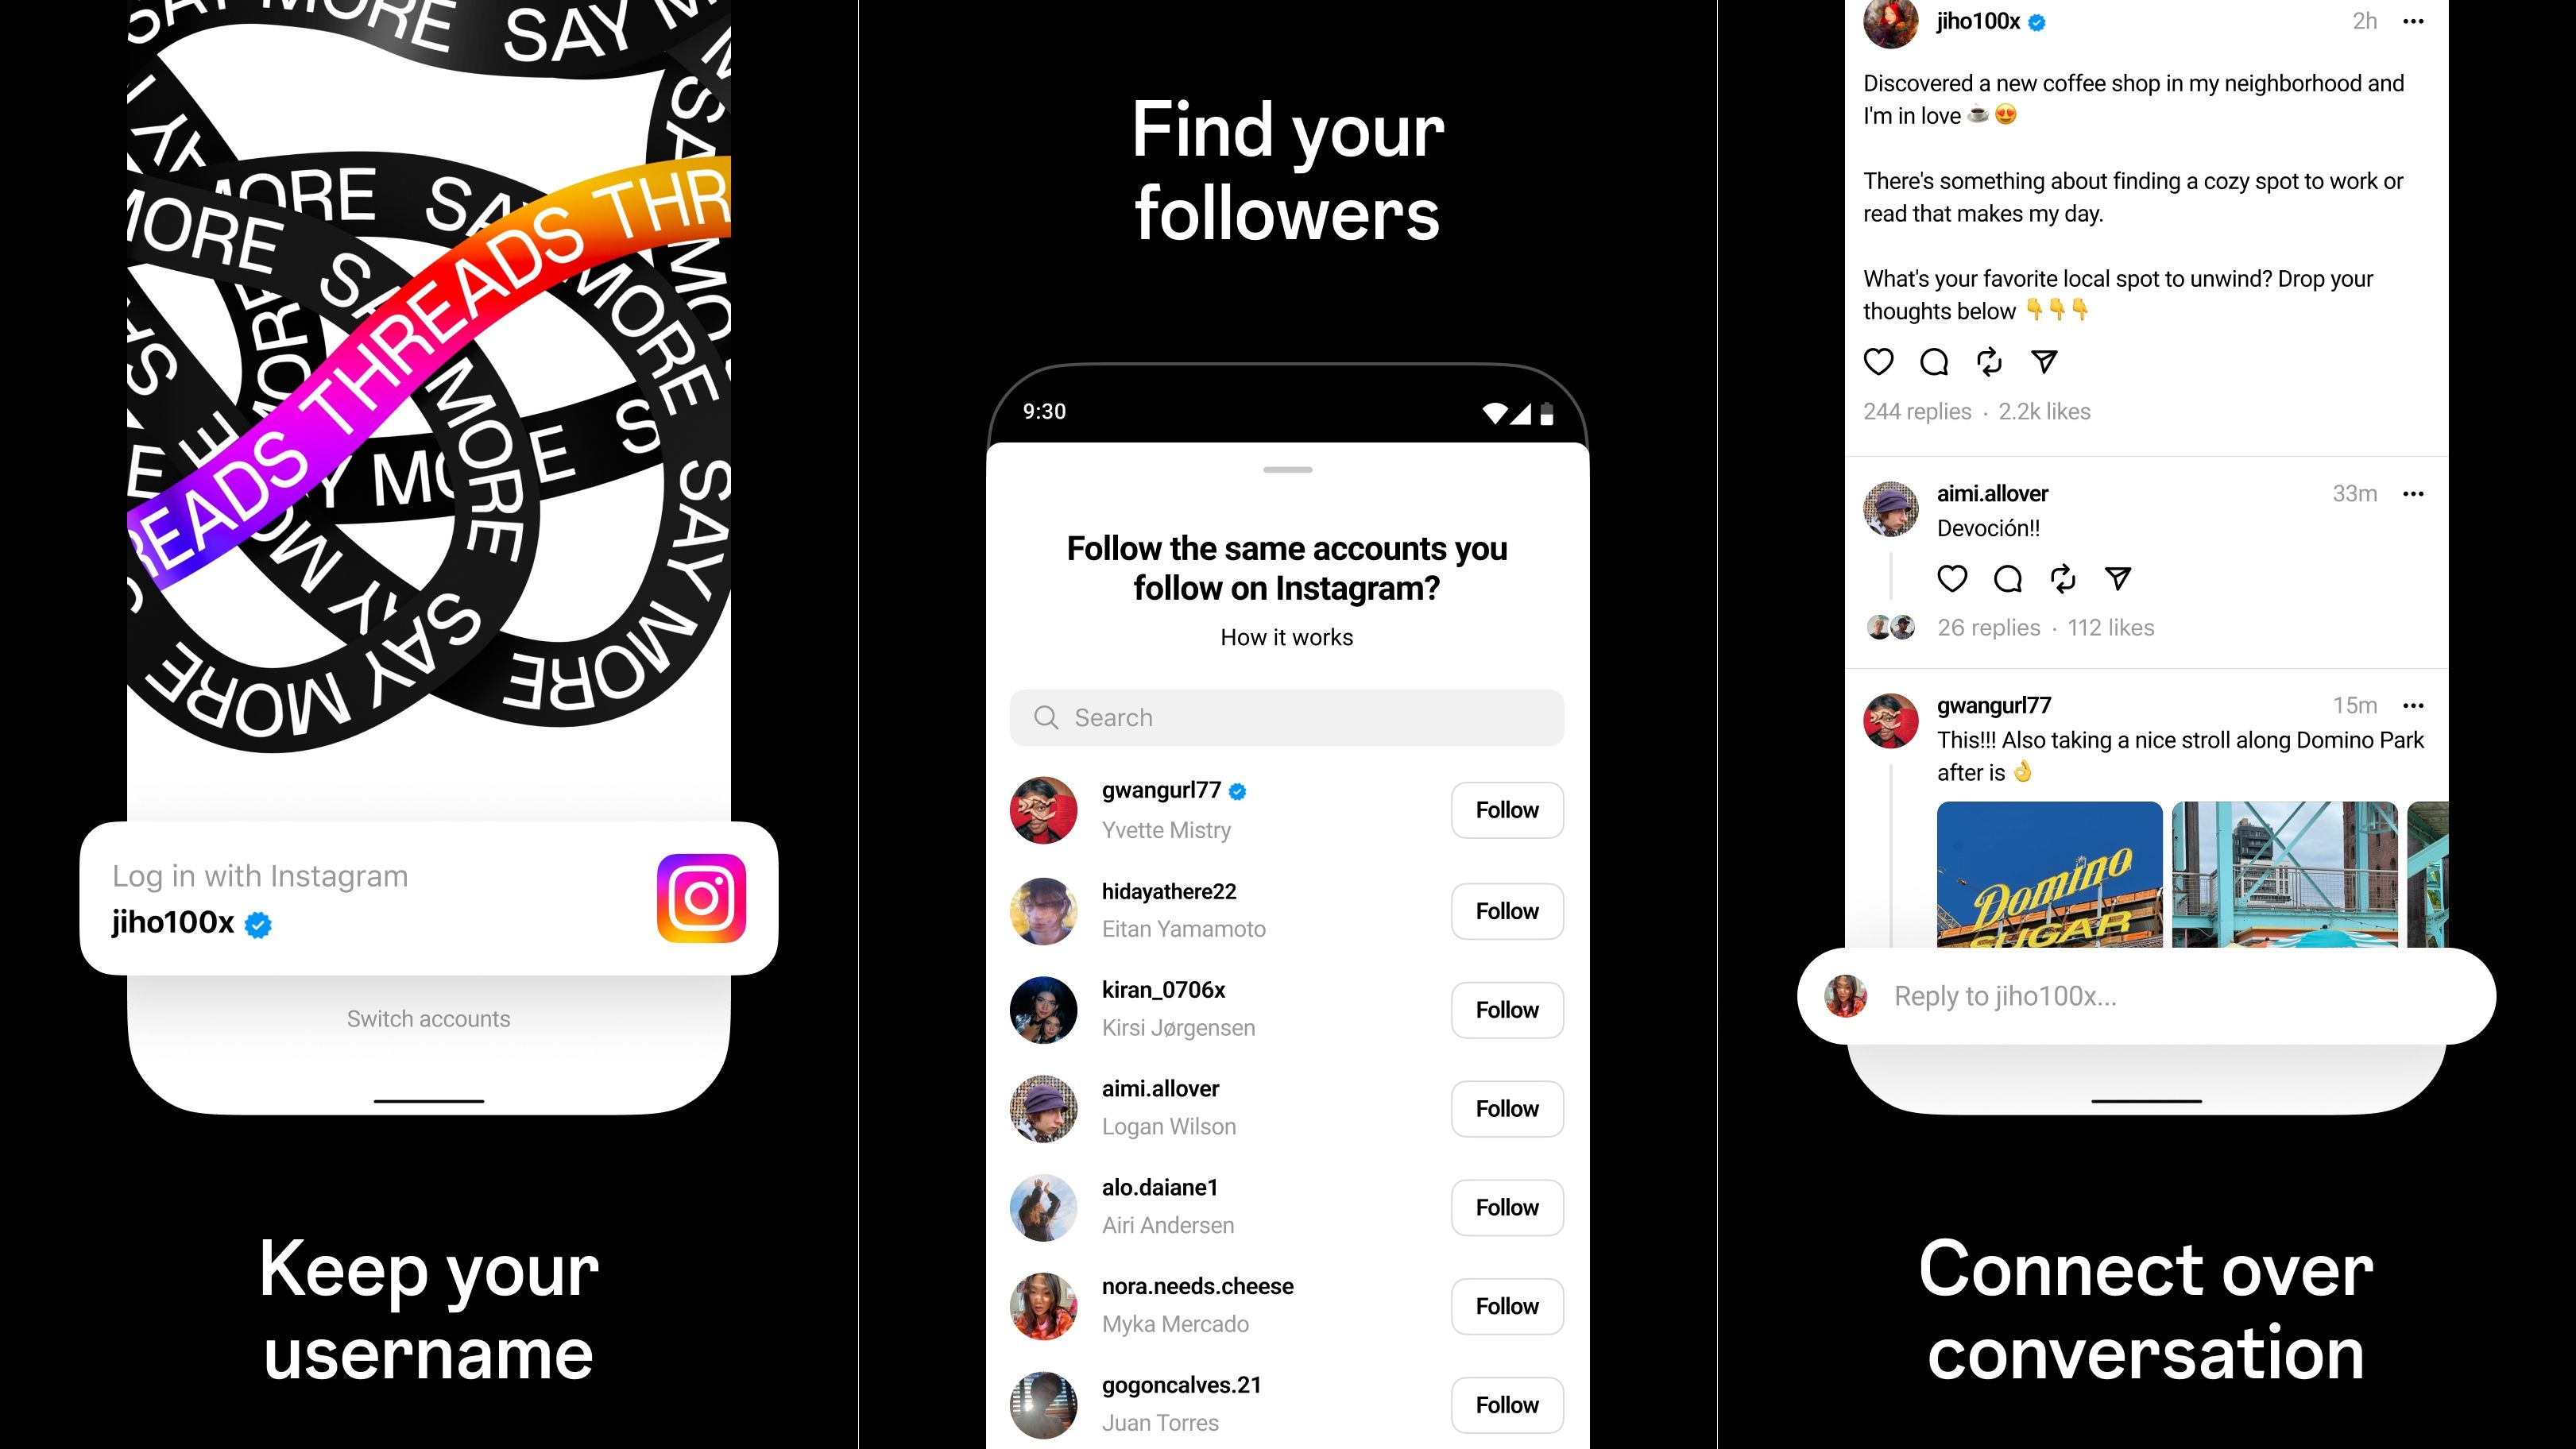Tap the share/send icon on jiho100x post
The width and height of the screenshot is (2576, 1449).
coord(2044,361)
